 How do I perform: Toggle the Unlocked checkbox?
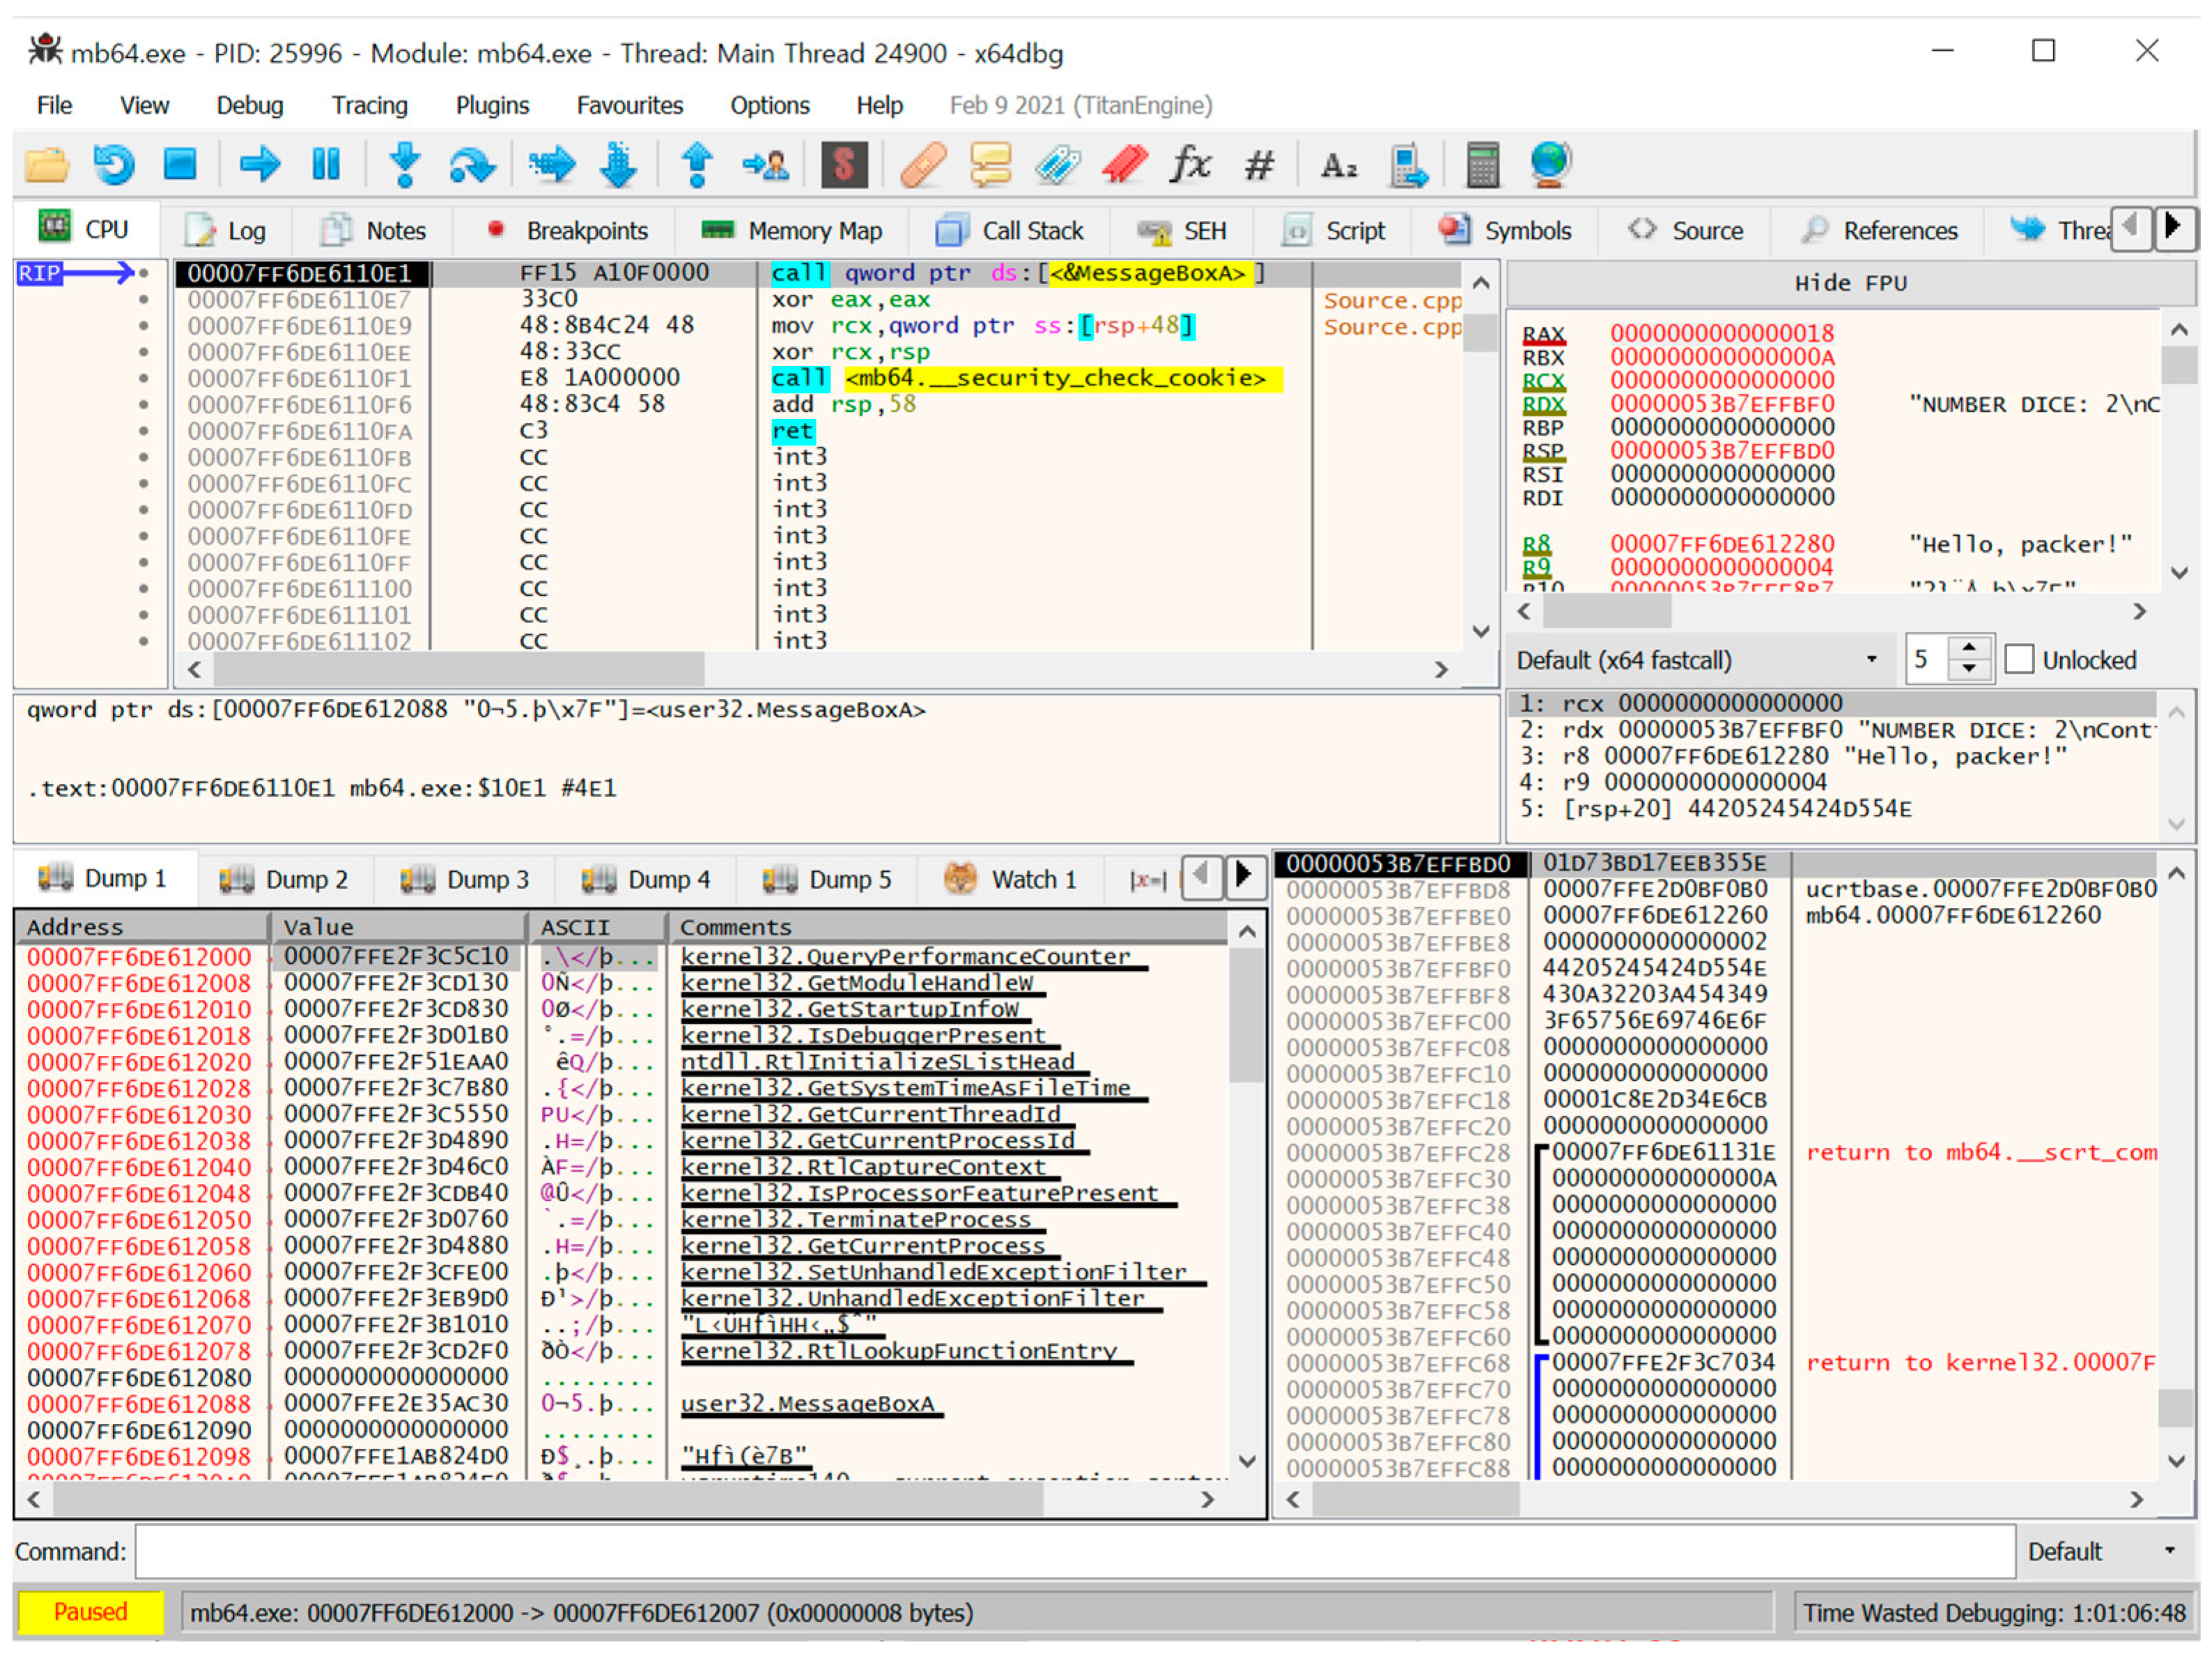coord(2019,659)
